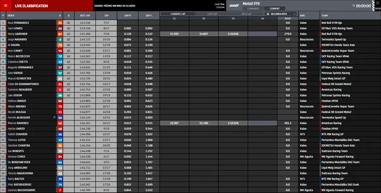This screenshot has width=381, height=193.
Task: Select rider Marcos RAMIREZ
Action: [x=18, y=123]
